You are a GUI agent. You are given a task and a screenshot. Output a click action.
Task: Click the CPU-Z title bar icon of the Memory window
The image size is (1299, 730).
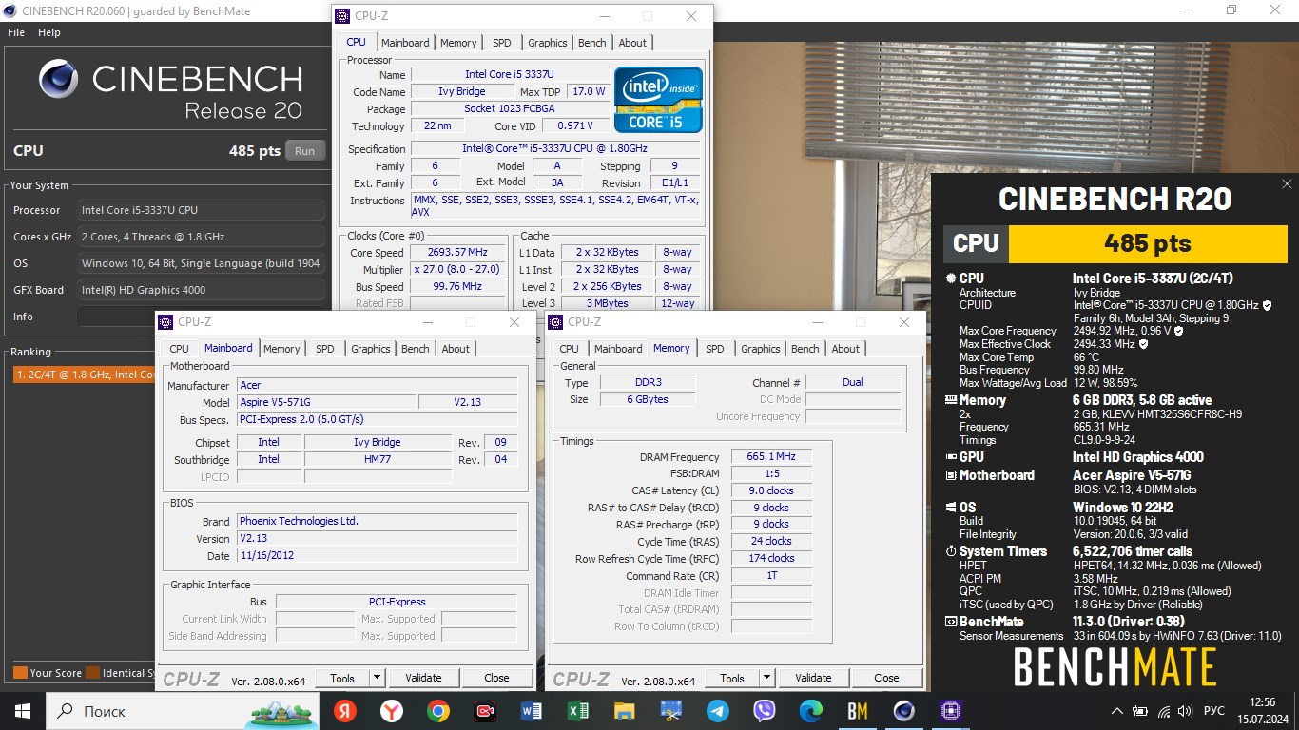pyautogui.click(x=556, y=322)
